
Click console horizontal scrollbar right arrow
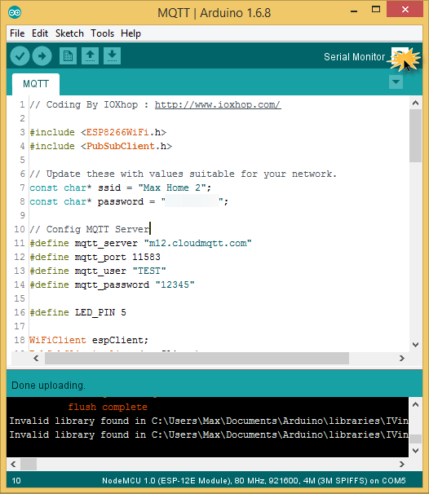tap(402, 464)
